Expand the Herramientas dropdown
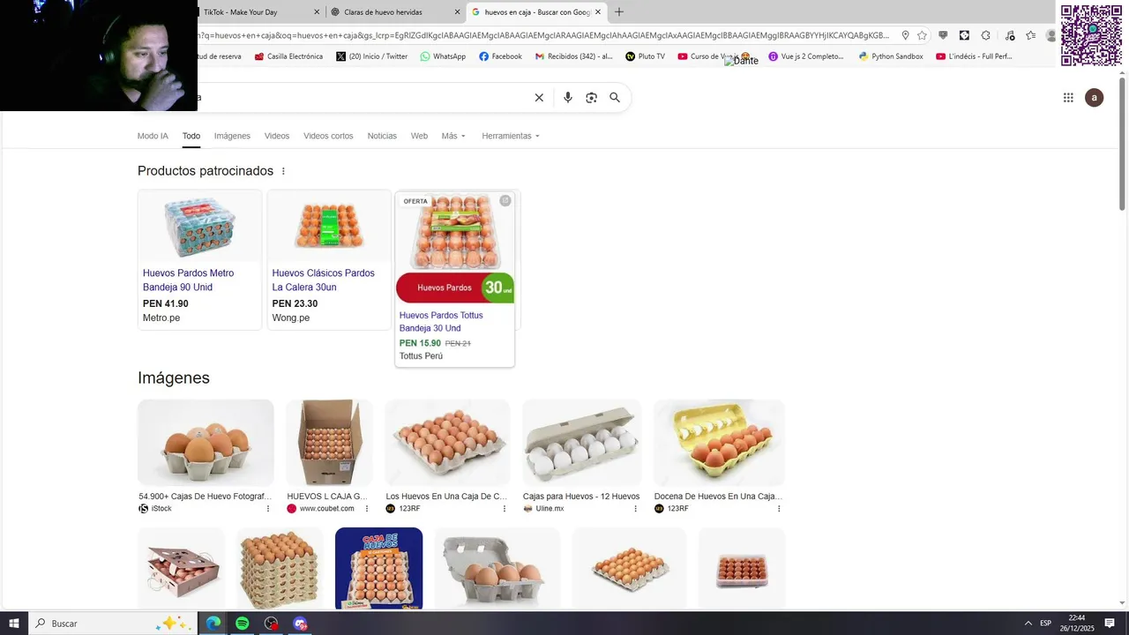Image resolution: width=1129 pixels, height=635 pixels. 511,136
